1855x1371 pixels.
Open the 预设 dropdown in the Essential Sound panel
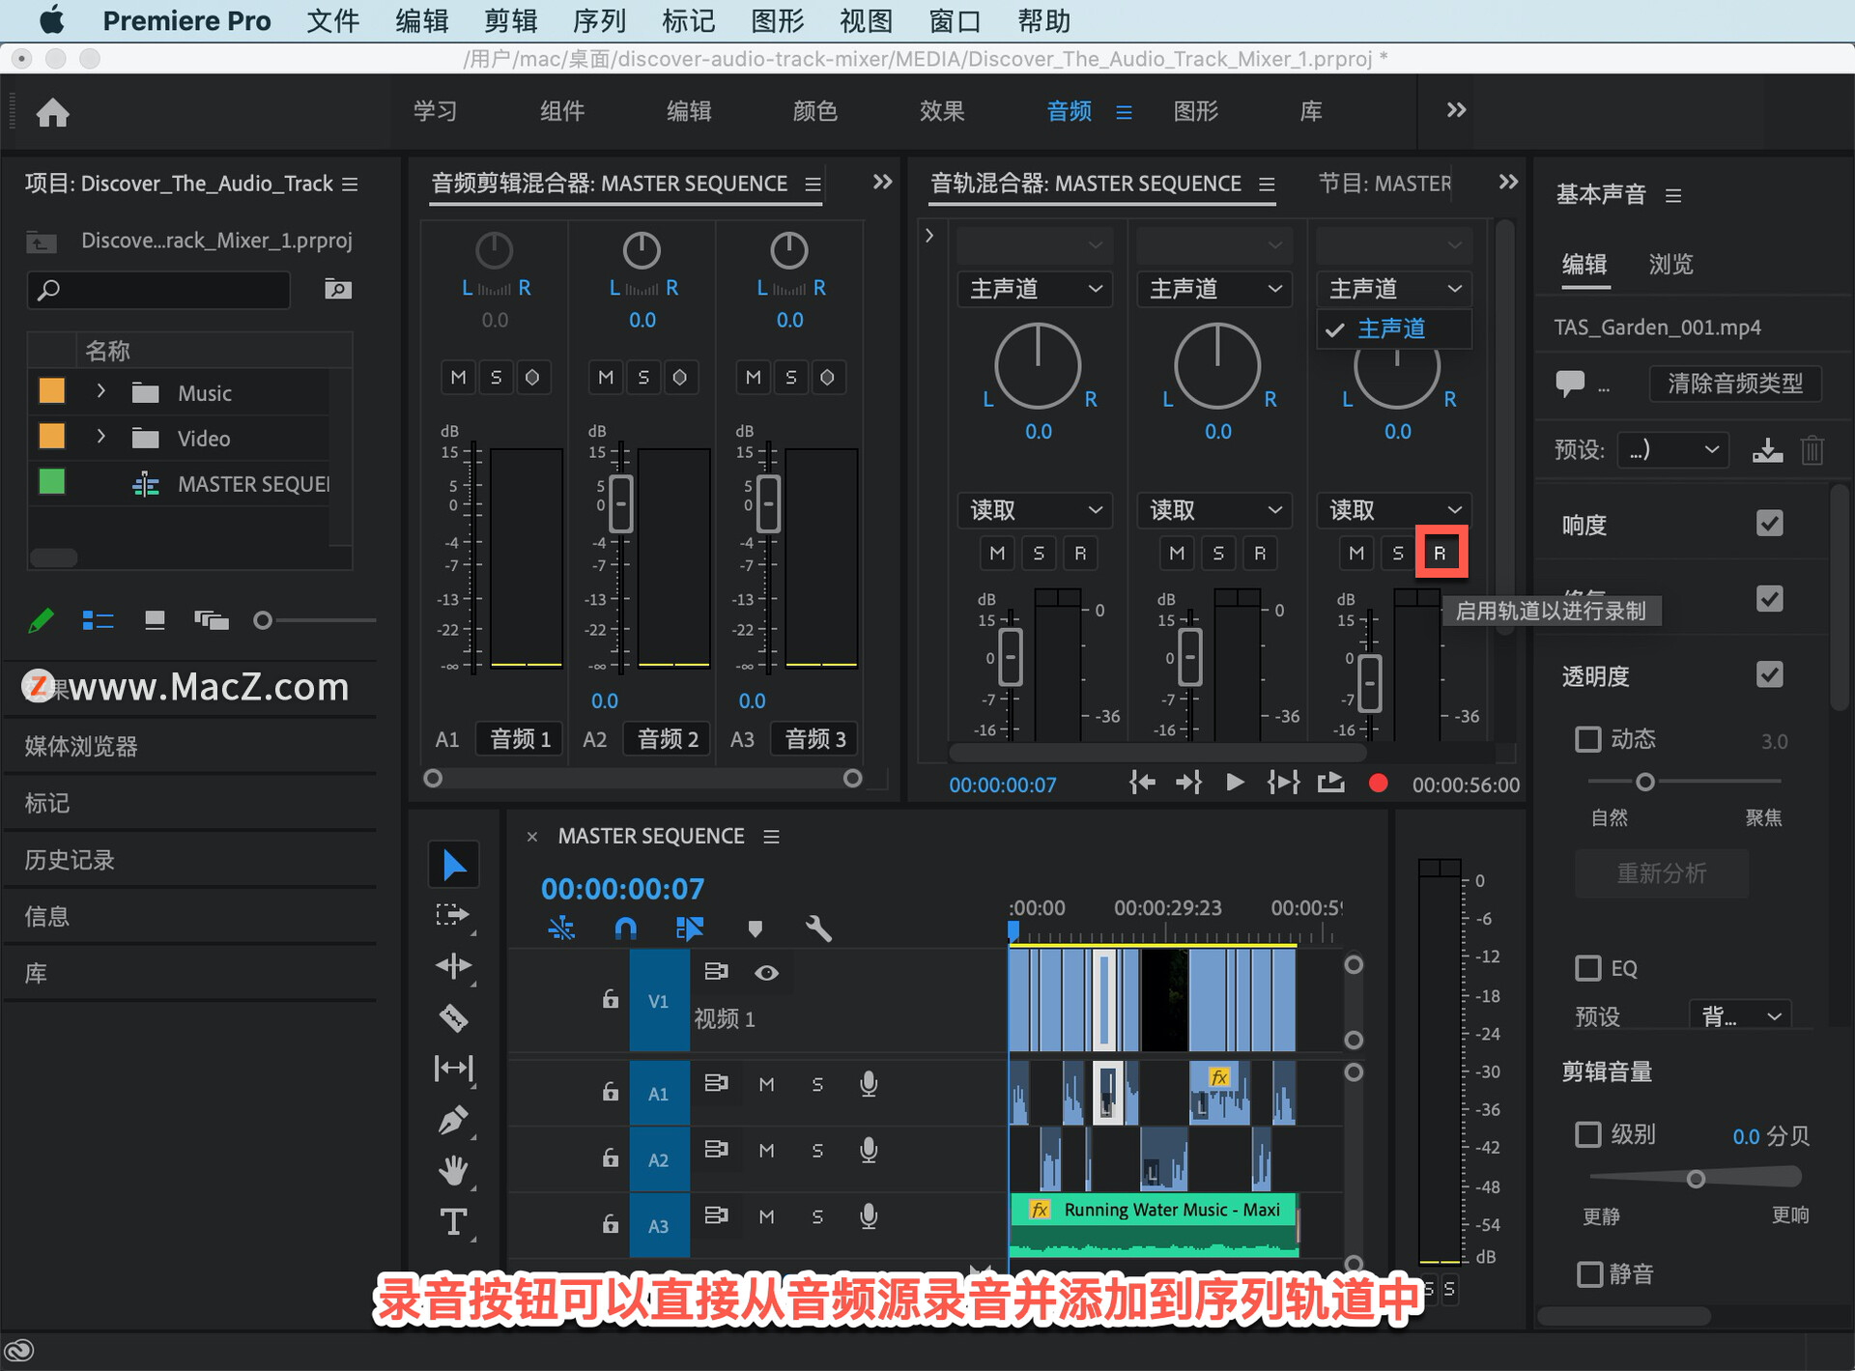click(1673, 450)
